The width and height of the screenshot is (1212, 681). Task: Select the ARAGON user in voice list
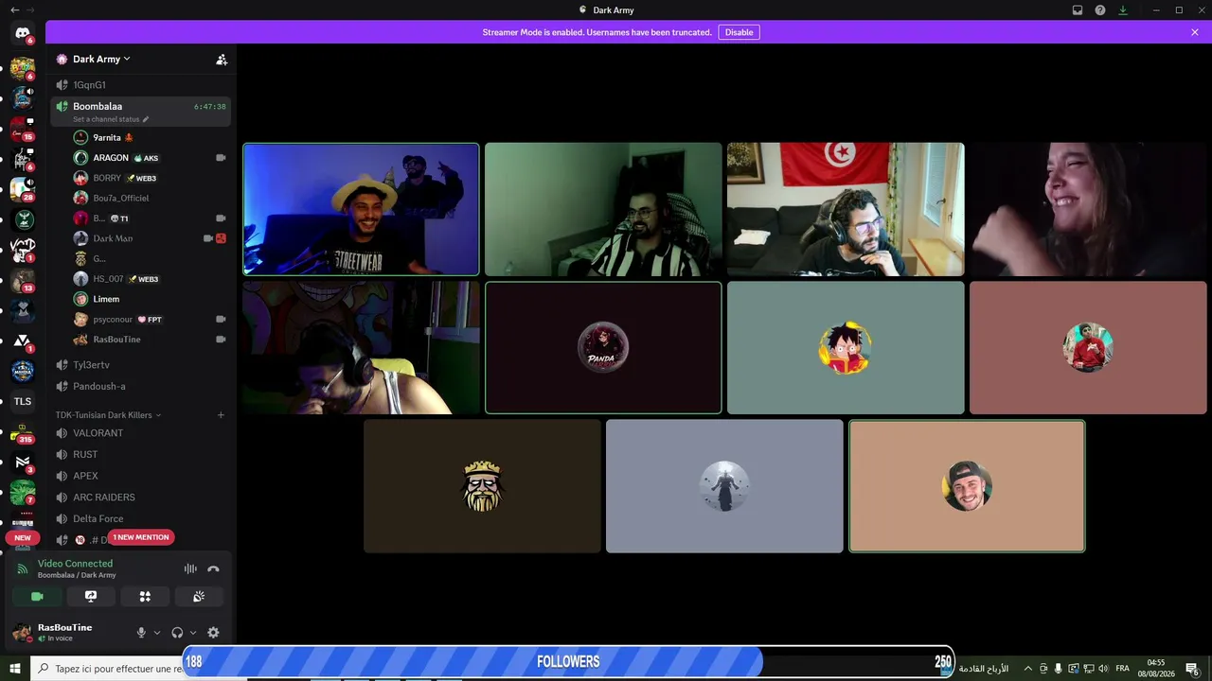(x=151, y=158)
